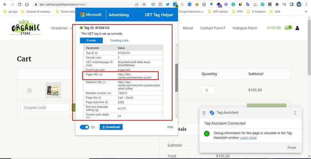
Task: Click the Coupon code input field
Action: (45, 107)
